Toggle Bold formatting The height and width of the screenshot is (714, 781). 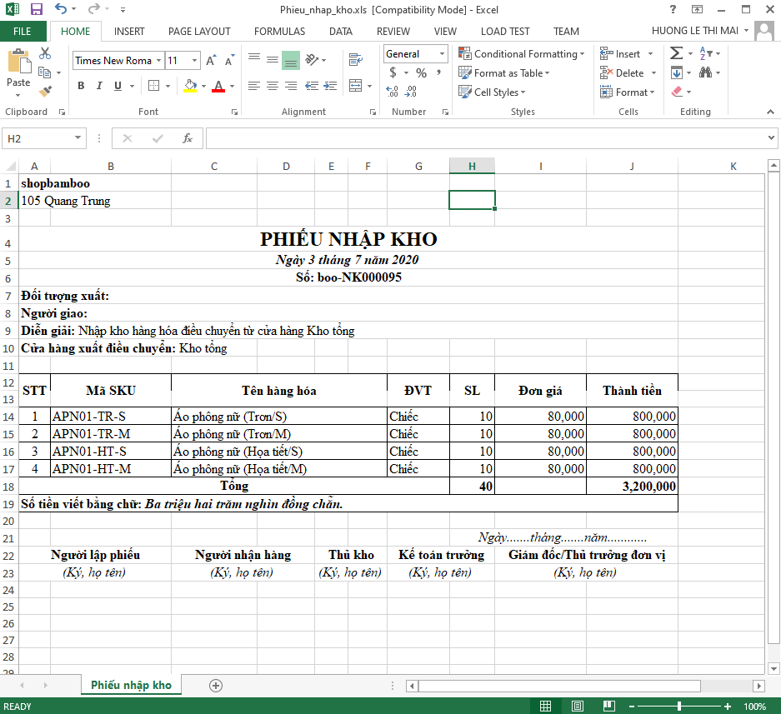coord(81,86)
